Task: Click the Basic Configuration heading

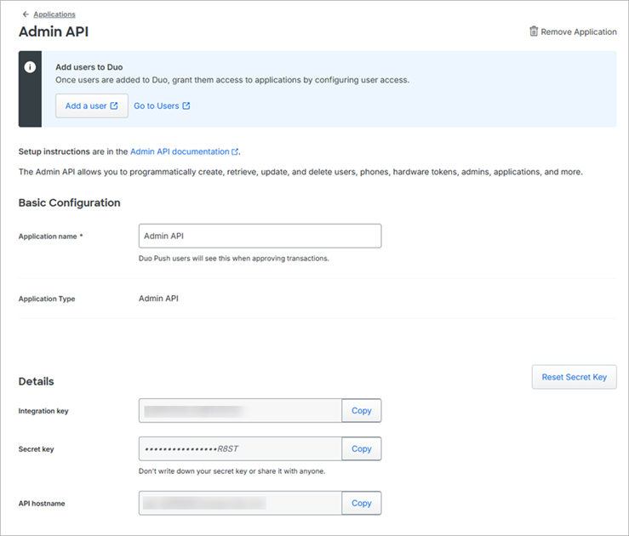Action: (70, 202)
